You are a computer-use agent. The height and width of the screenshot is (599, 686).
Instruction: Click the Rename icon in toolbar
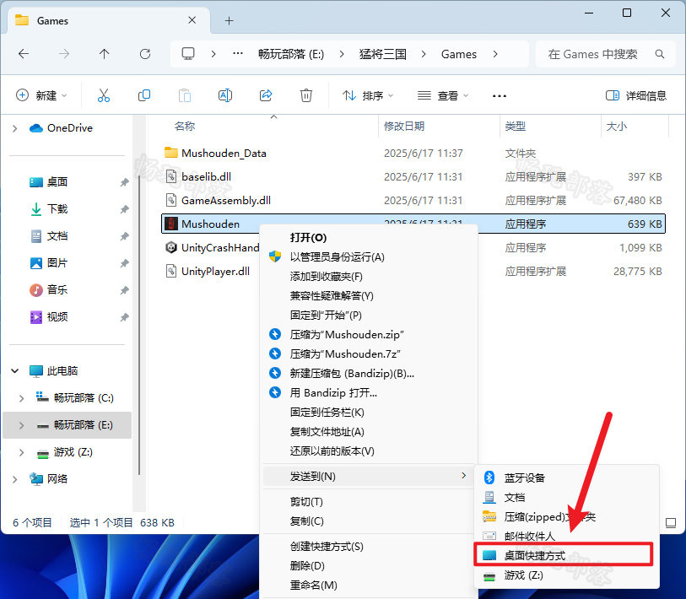(x=225, y=95)
